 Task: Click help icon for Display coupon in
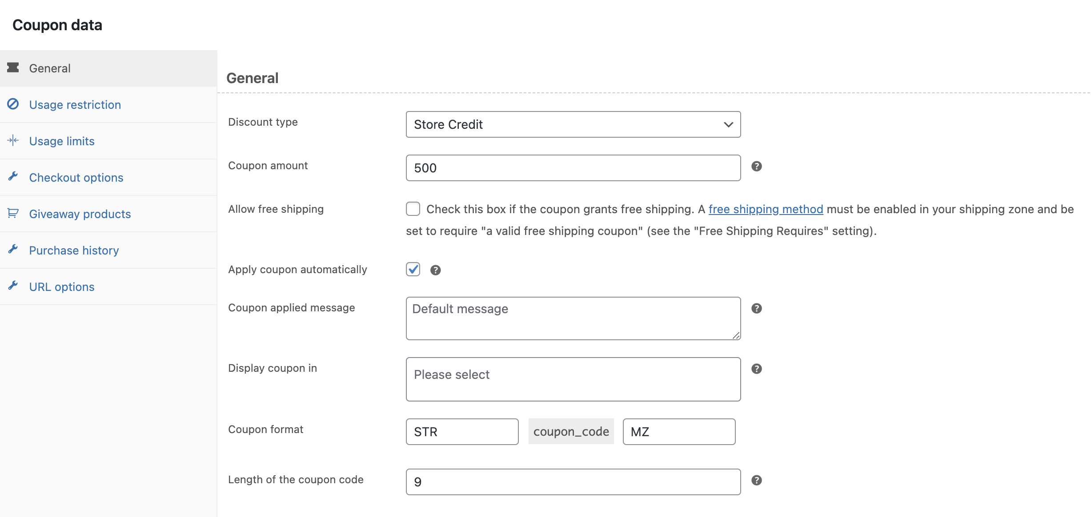(757, 369)
